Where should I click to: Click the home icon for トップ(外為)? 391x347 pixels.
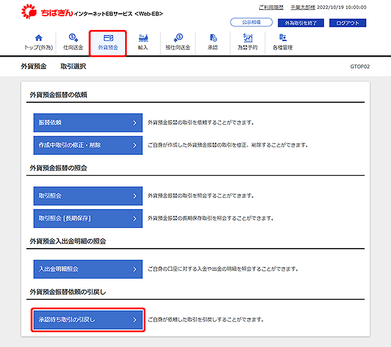coord(38,38)
